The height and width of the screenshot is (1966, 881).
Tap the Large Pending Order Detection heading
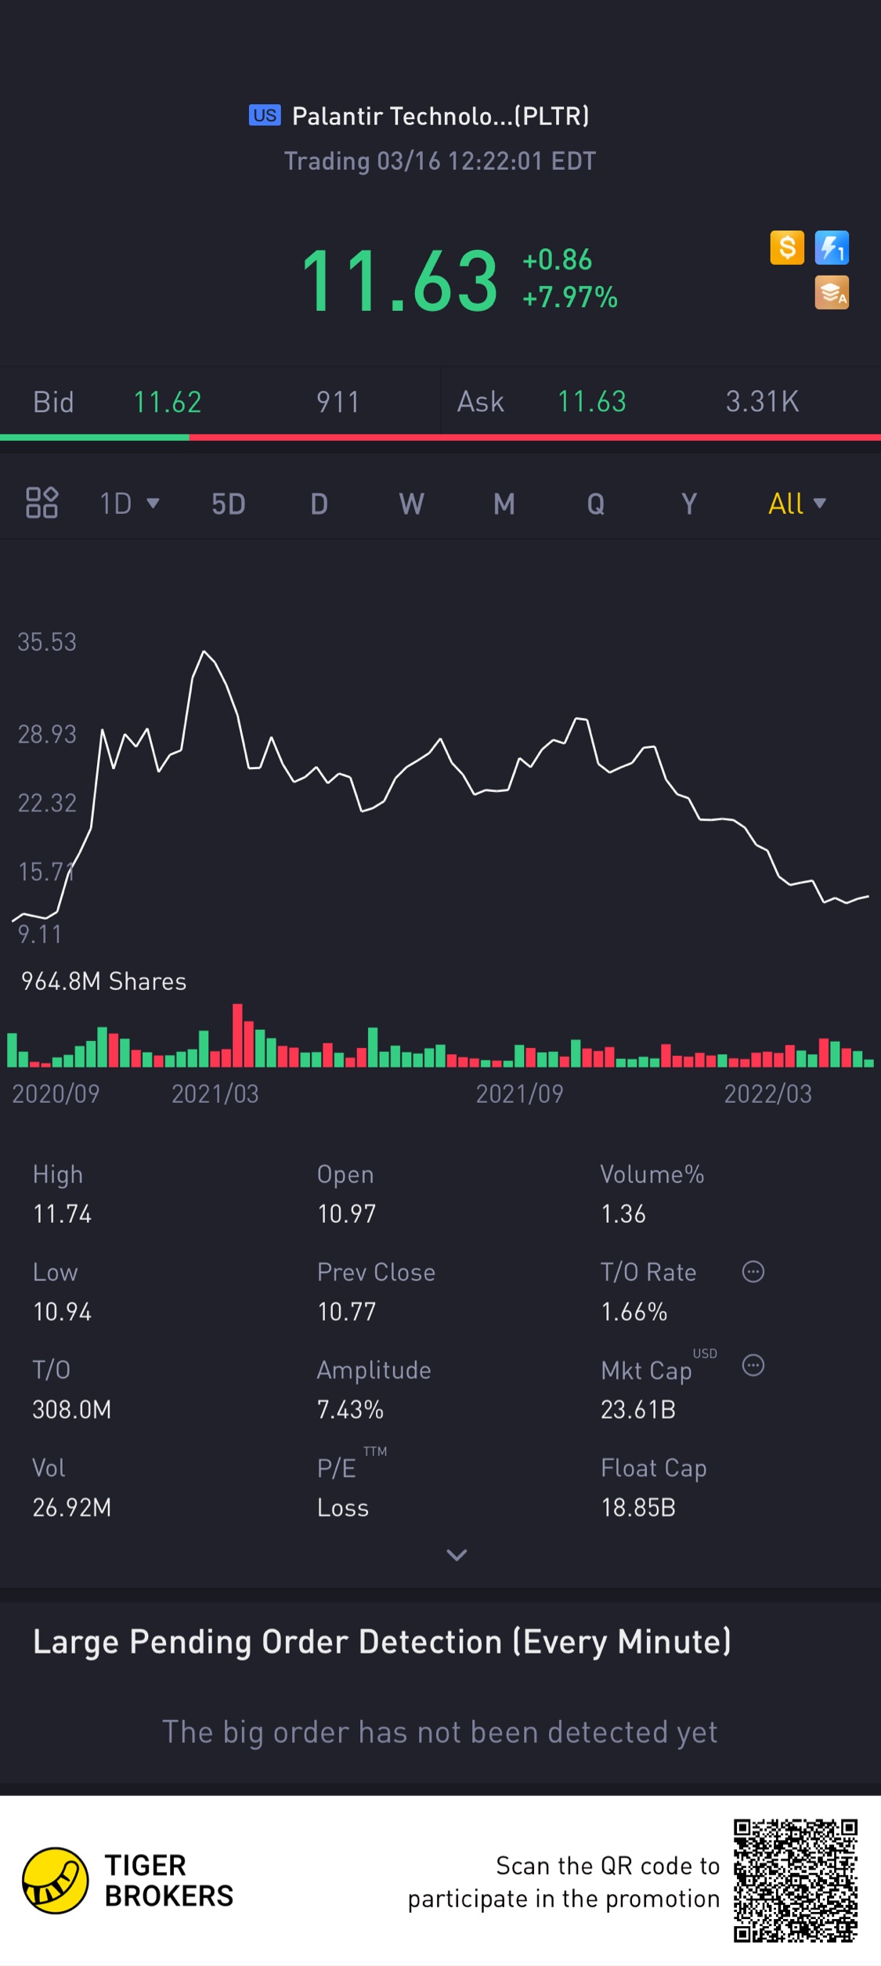tap(382, 1642)
